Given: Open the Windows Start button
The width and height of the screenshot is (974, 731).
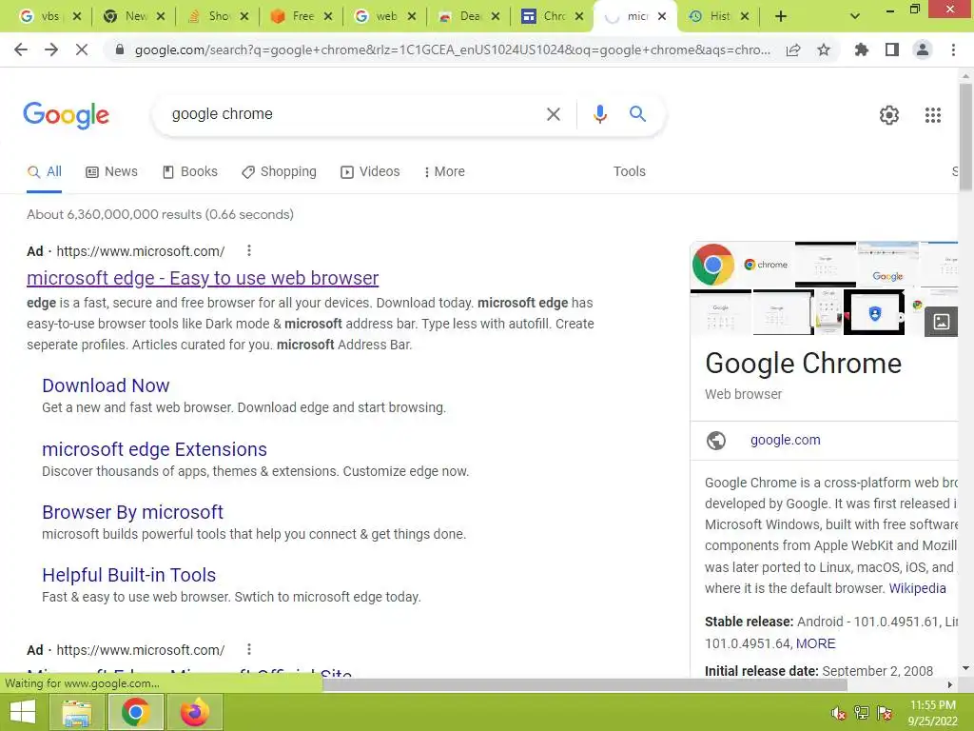Looking at the screenshot, I should 23,712.
